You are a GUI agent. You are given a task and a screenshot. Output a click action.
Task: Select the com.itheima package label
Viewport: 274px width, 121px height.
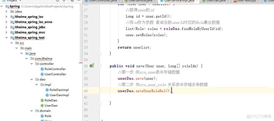43,59
